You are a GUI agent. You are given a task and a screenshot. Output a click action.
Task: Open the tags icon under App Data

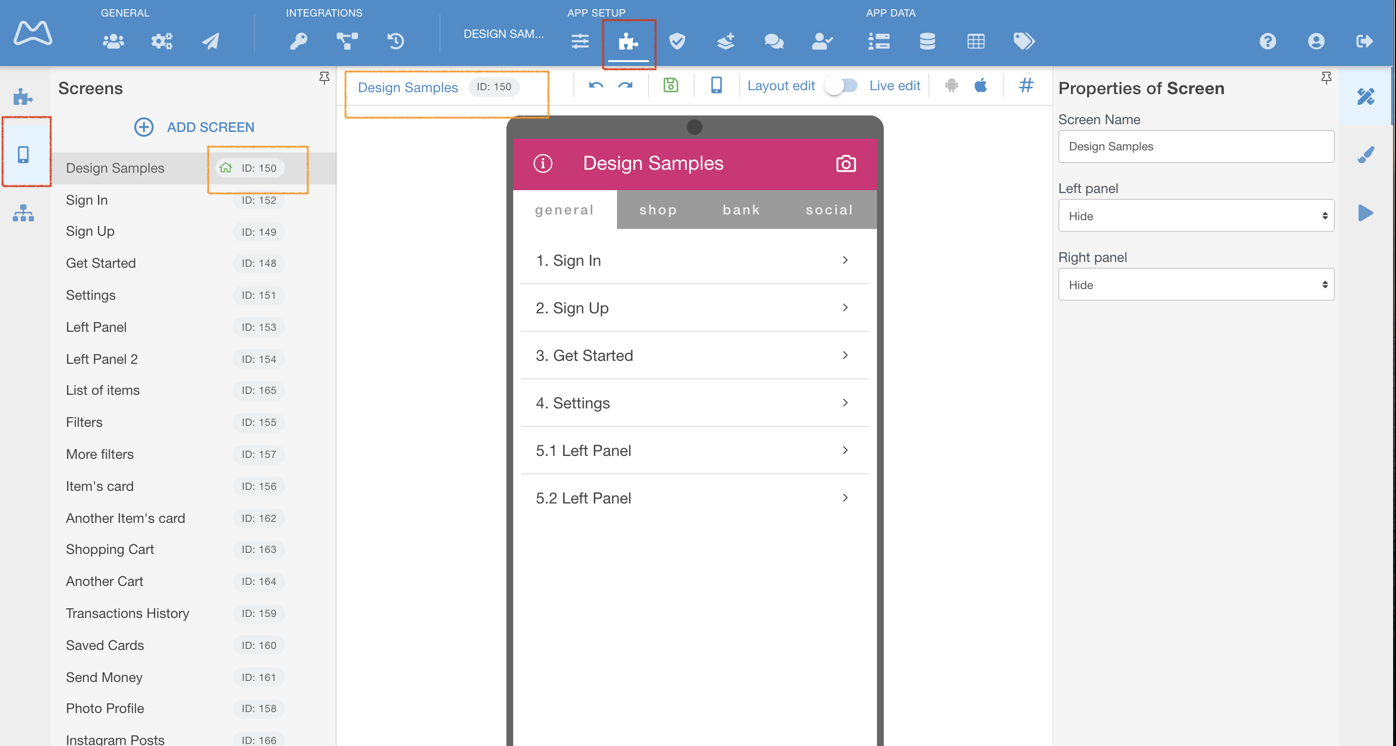pyautogui.click(x=1024, y=41)
